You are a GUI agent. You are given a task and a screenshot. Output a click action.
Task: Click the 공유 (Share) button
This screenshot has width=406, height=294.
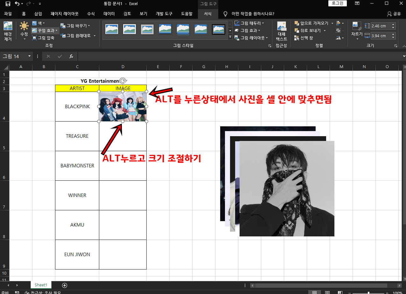394,14
